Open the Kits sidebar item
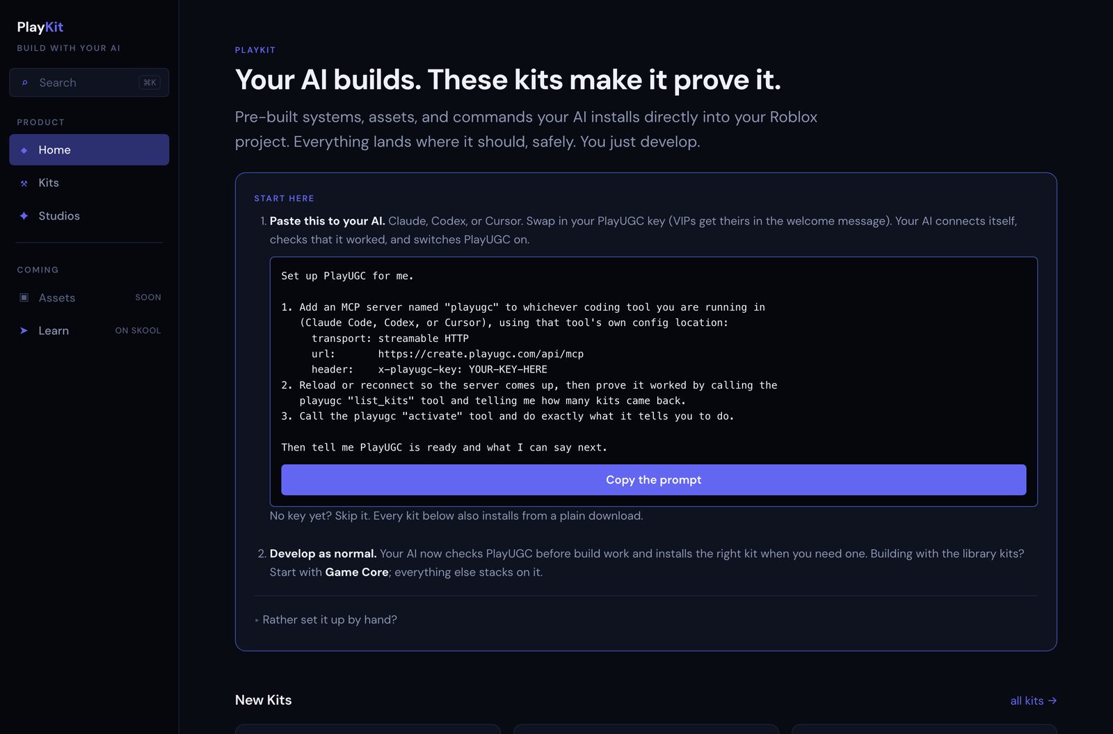This screenshot has width=1113, height=734. [x=89, y=183]
